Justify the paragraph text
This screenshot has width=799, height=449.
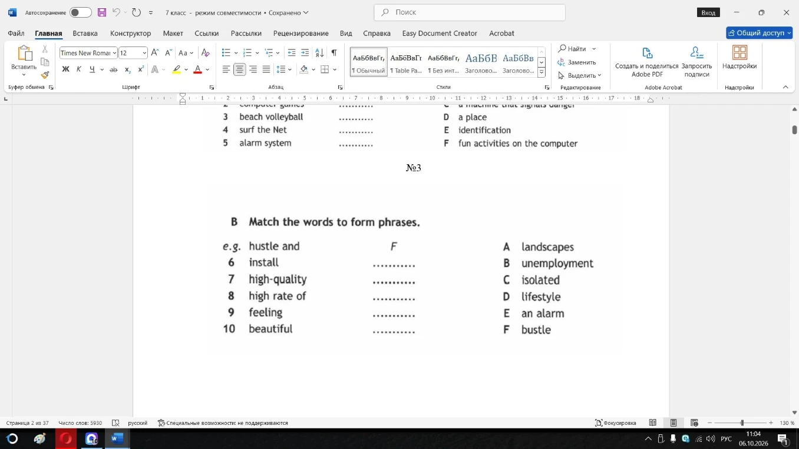click(x=266, y=69)
